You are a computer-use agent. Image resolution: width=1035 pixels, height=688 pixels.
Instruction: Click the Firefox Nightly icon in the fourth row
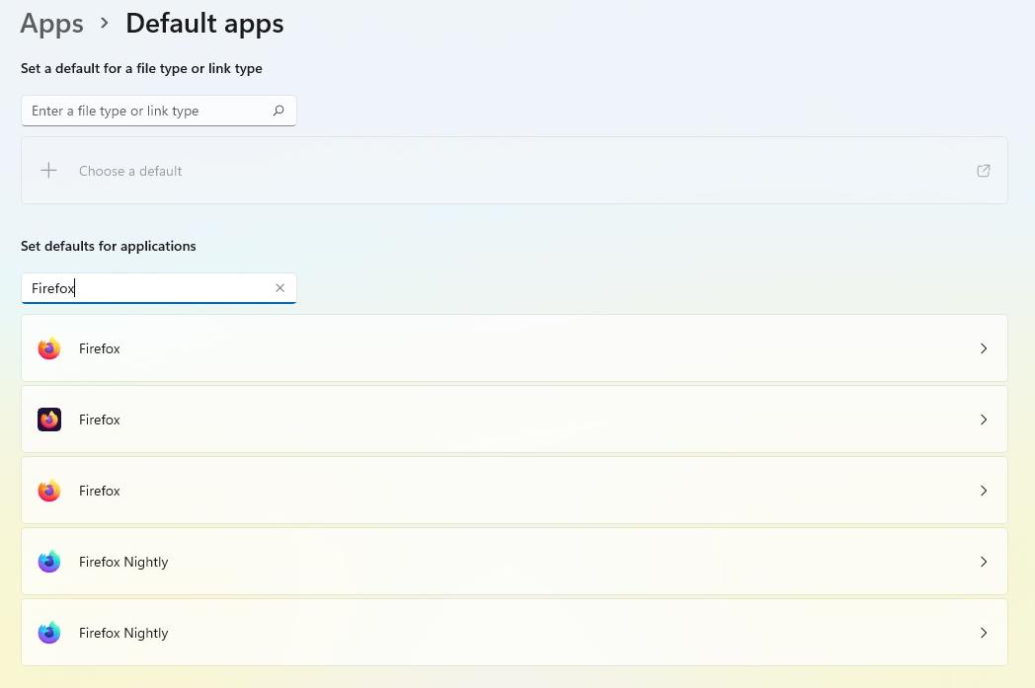pyautogui.click(x=49, y=562)
